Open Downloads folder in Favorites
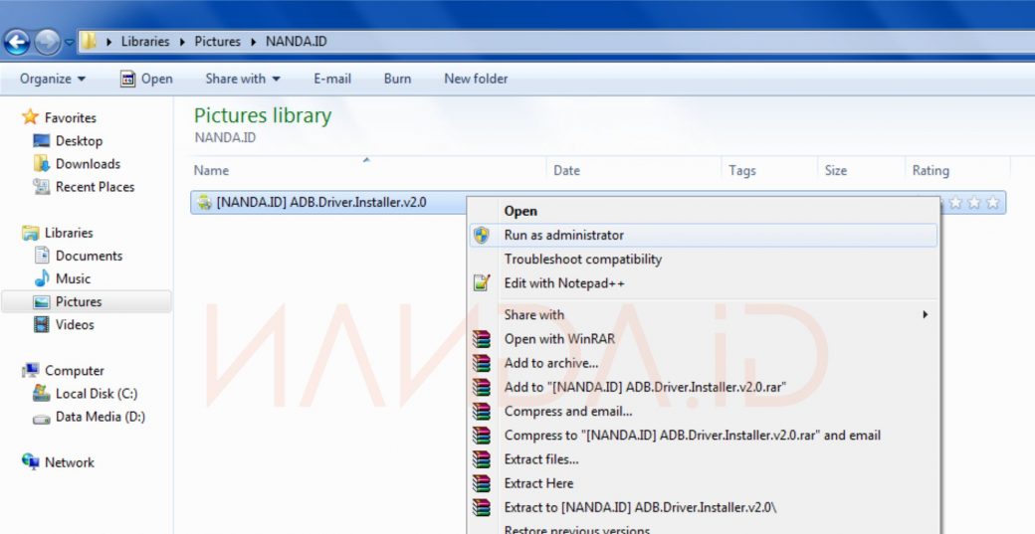The width and height of the screenshot is (1035, 534). (x=88, y=164)
